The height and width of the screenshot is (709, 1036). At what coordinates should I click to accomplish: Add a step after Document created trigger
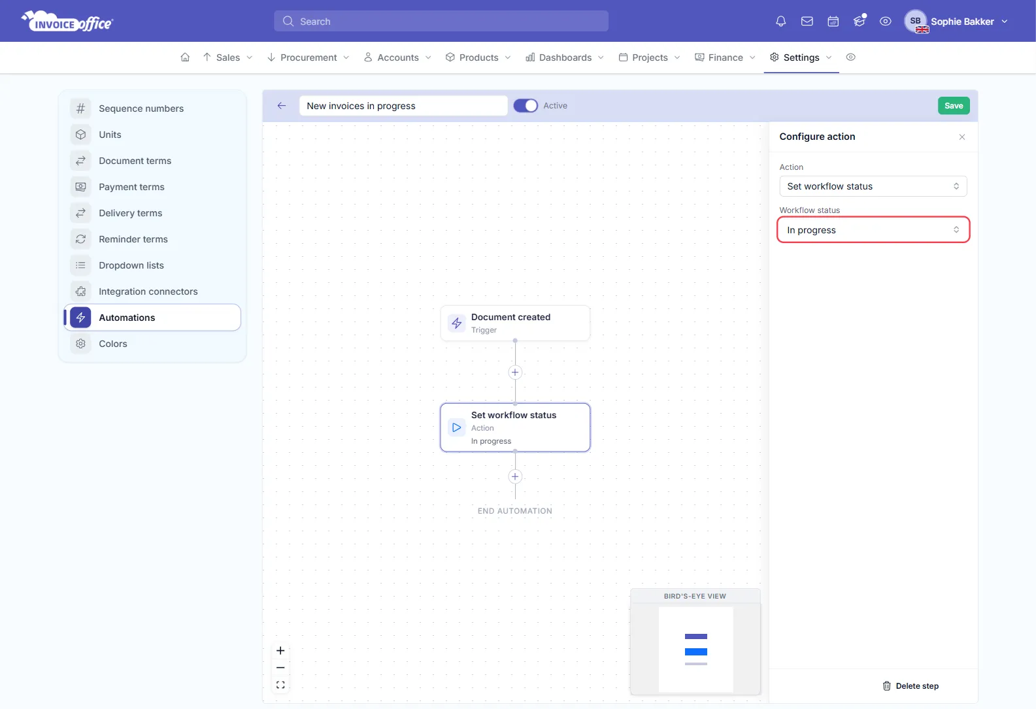coord(515,372)
